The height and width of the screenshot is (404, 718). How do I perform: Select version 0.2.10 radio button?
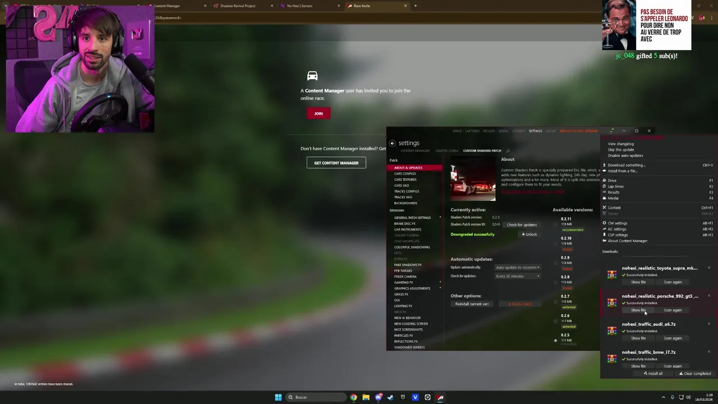tap(556, 244)
